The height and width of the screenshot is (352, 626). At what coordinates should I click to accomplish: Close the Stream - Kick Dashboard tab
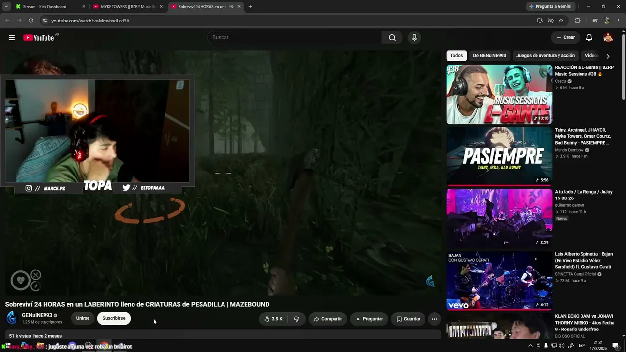click(x=84, y=7)
